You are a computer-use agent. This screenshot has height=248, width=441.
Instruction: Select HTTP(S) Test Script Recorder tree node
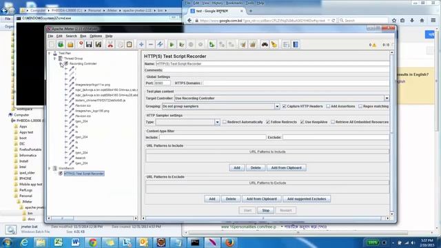click(84, 174)
